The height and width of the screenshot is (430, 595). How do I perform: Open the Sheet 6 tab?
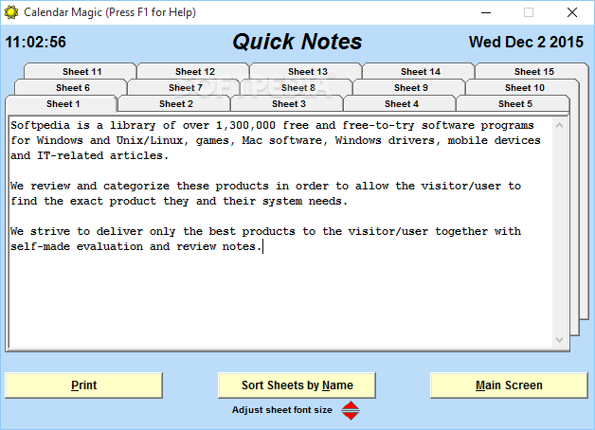pos(72,87)
